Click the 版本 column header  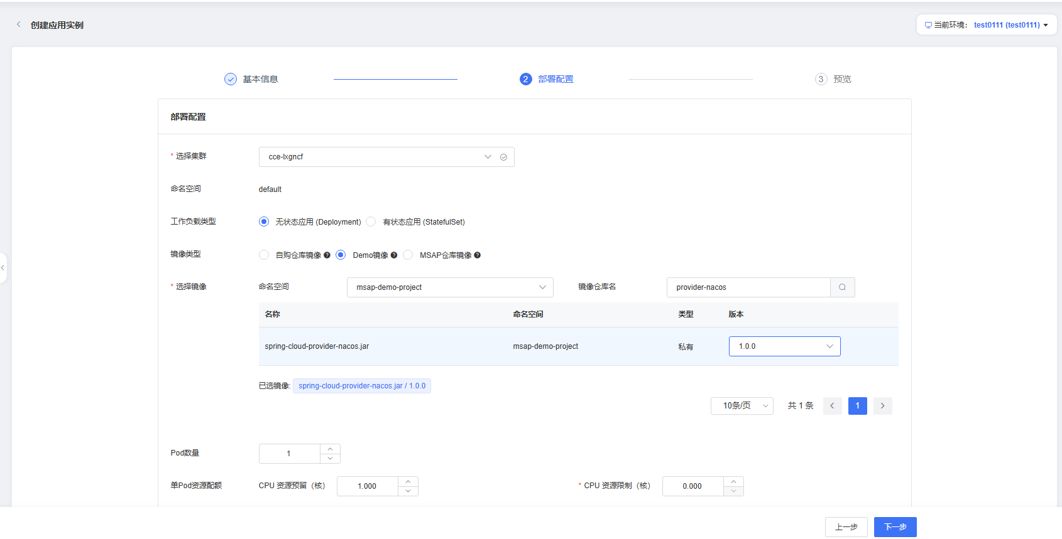tap(736, 314)
